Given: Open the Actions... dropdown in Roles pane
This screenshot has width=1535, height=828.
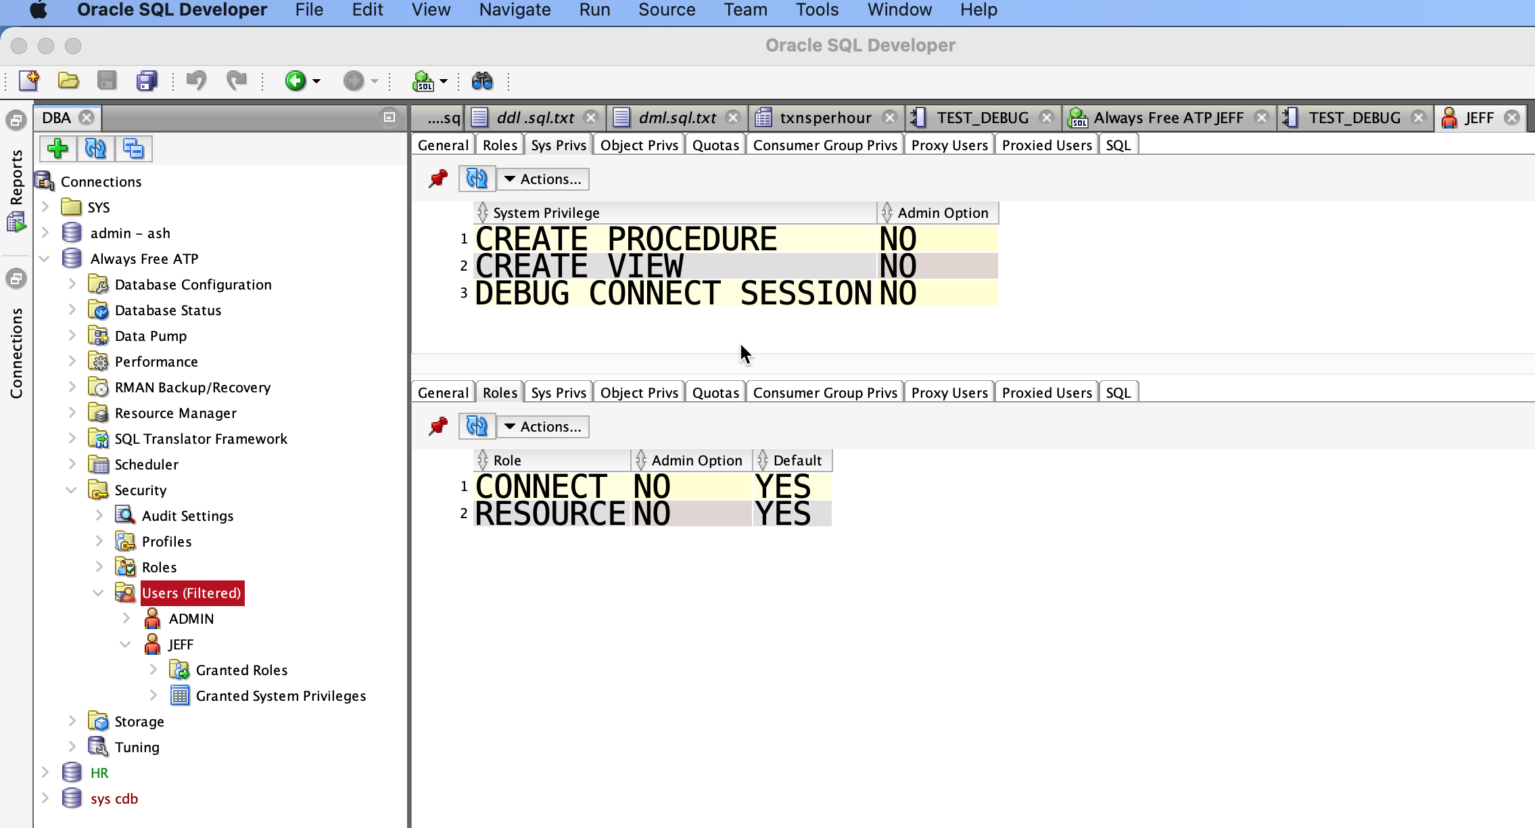Looking at the screenshot, I should pyautogui.click(x=543, y=427).
